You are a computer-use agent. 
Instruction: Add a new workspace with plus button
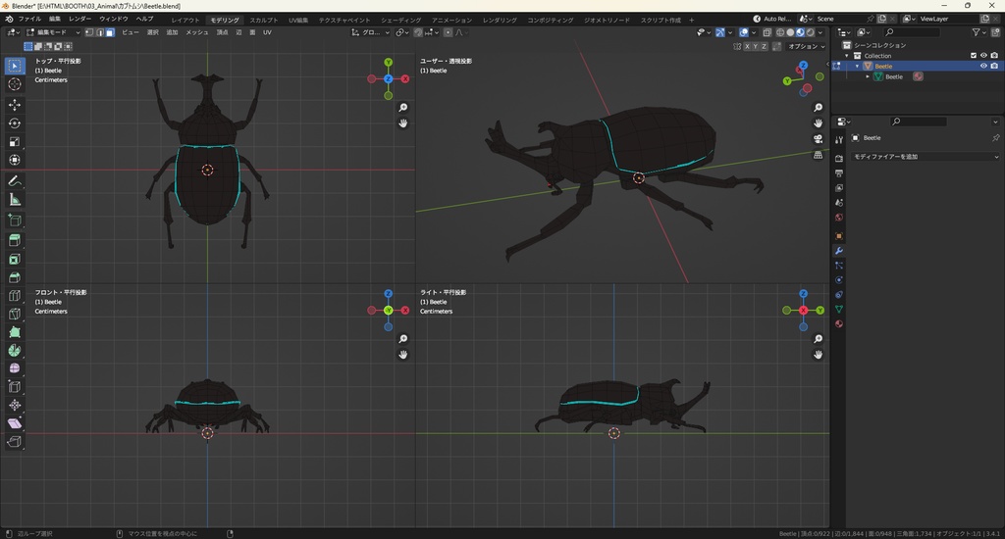691,20
